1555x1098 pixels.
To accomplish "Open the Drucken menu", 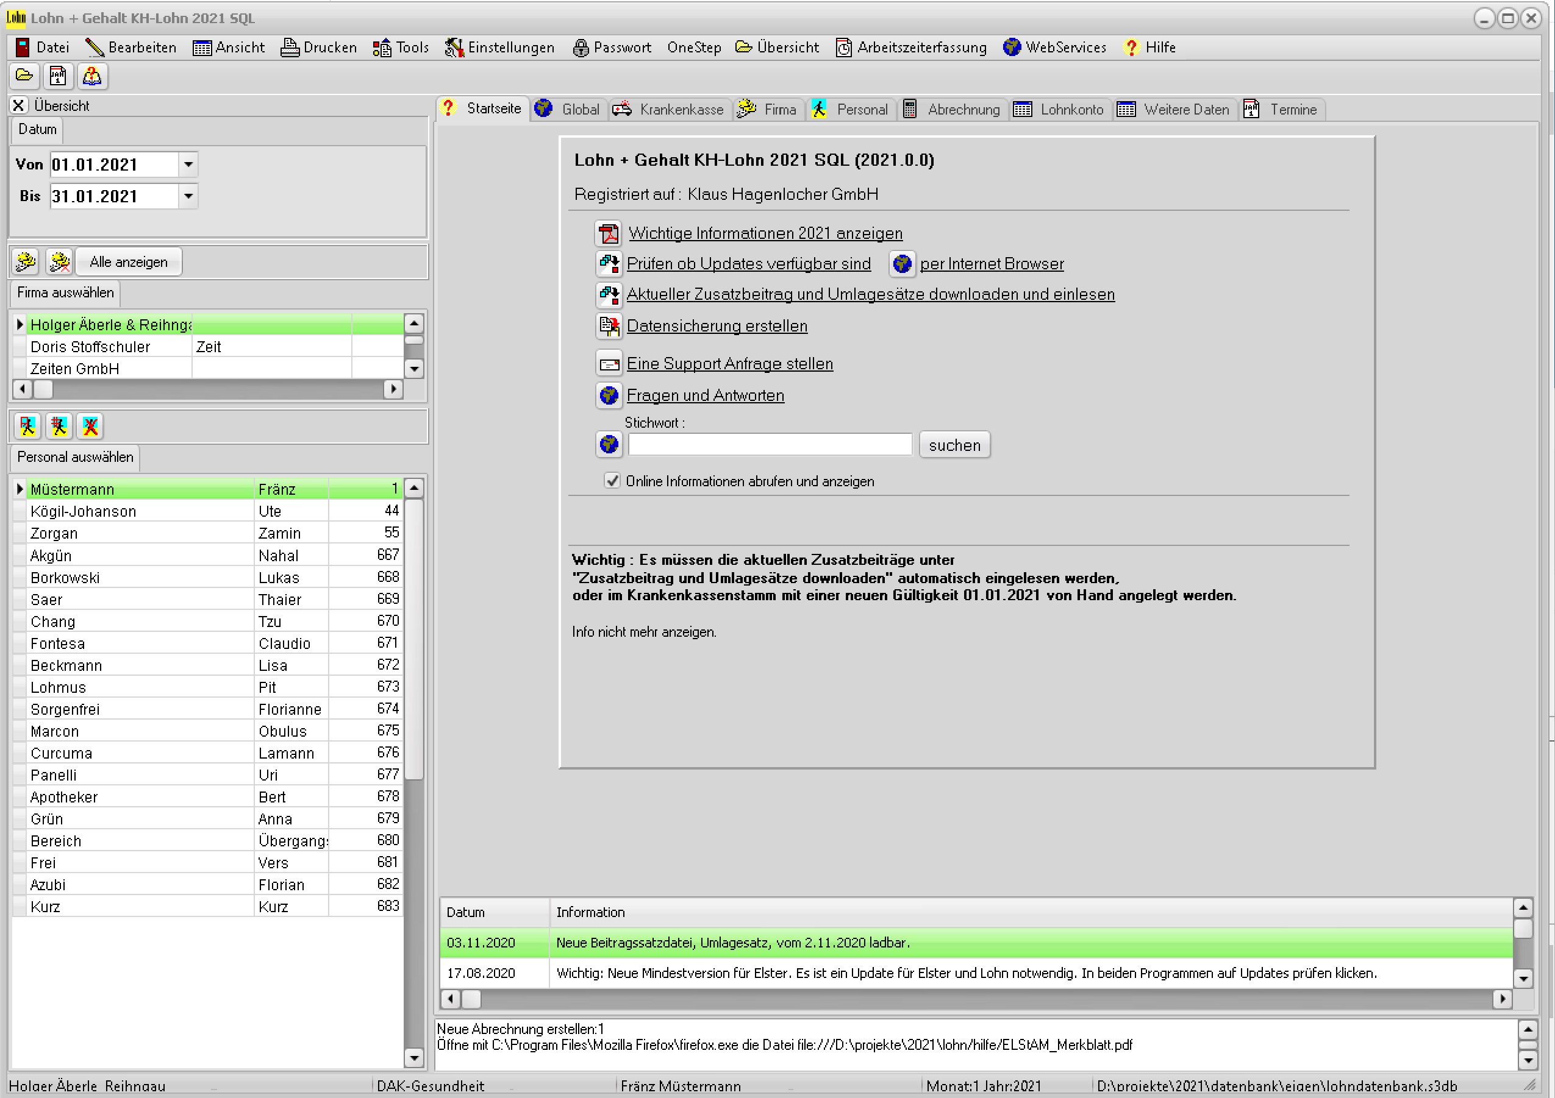I will tap(319, 48).
